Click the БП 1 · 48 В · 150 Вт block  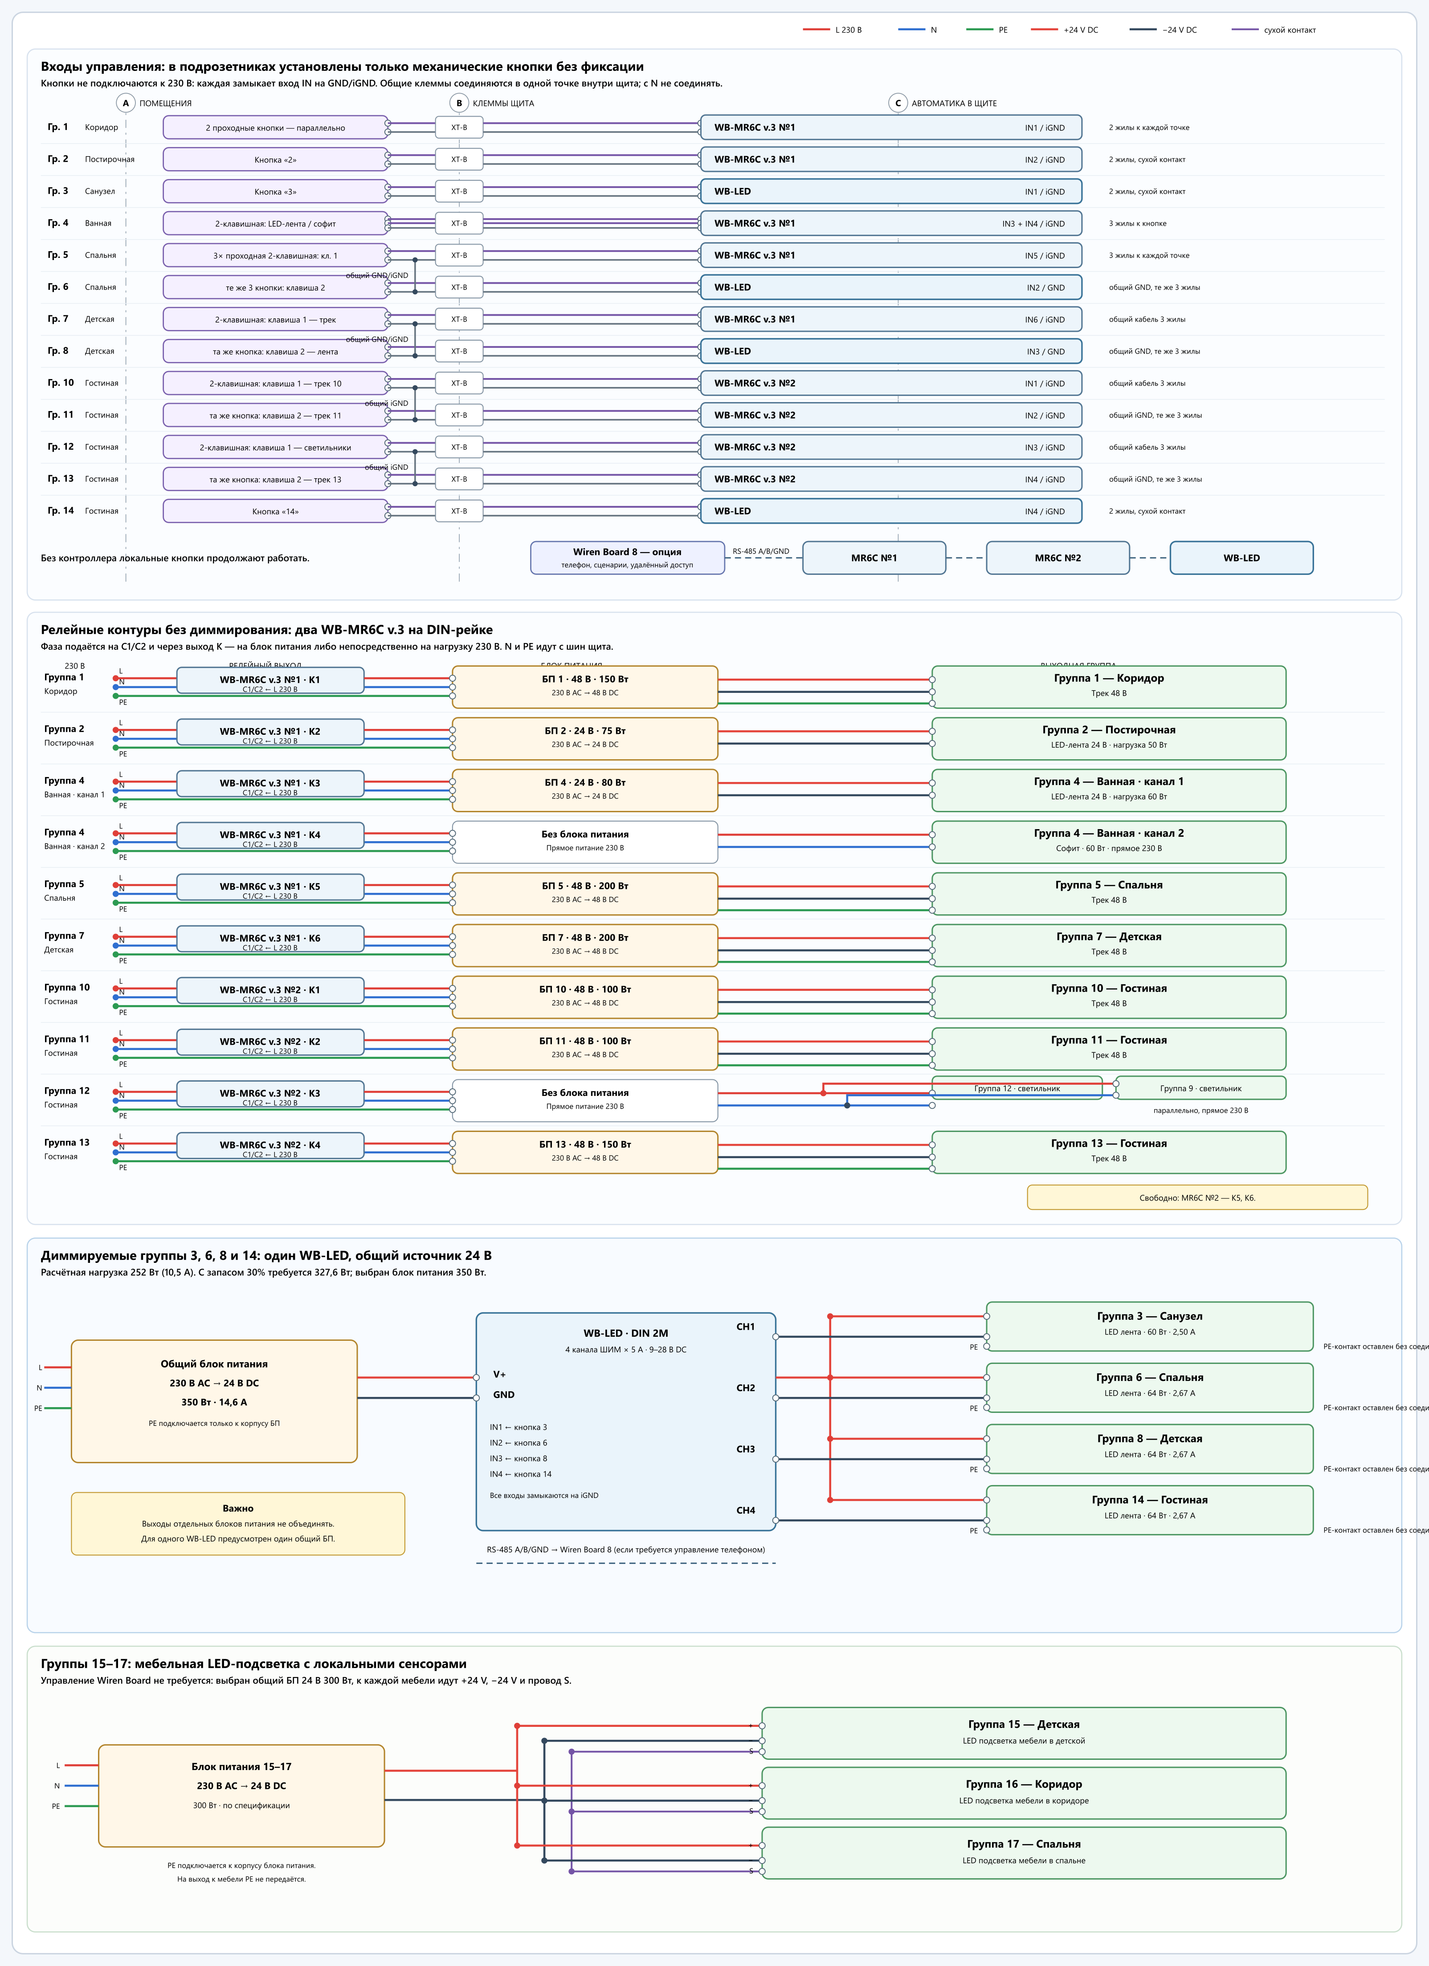[585, 687]
